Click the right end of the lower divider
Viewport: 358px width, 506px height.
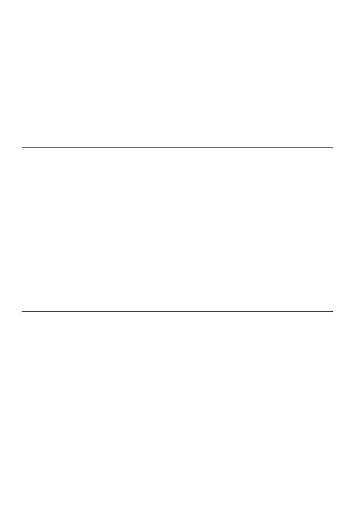tap(332, 311)
